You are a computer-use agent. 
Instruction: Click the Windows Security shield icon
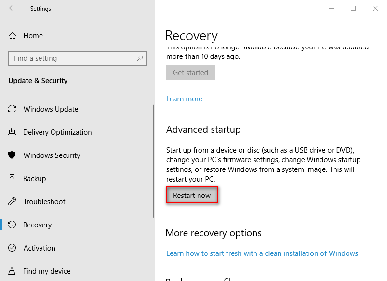13,155
